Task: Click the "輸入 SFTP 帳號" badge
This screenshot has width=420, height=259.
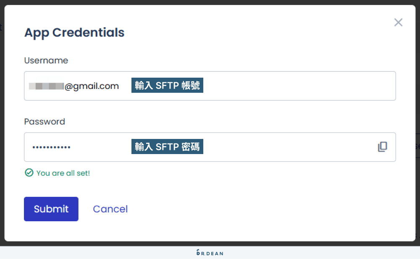Action: tap(167, 85)
